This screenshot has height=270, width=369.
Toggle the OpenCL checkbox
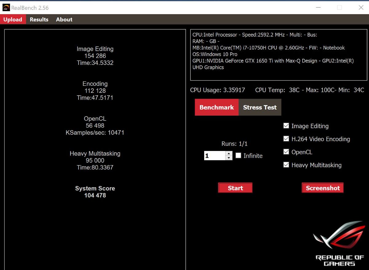click(286, 152)
